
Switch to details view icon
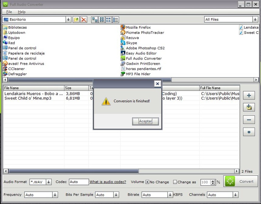(x=115, y=20)
